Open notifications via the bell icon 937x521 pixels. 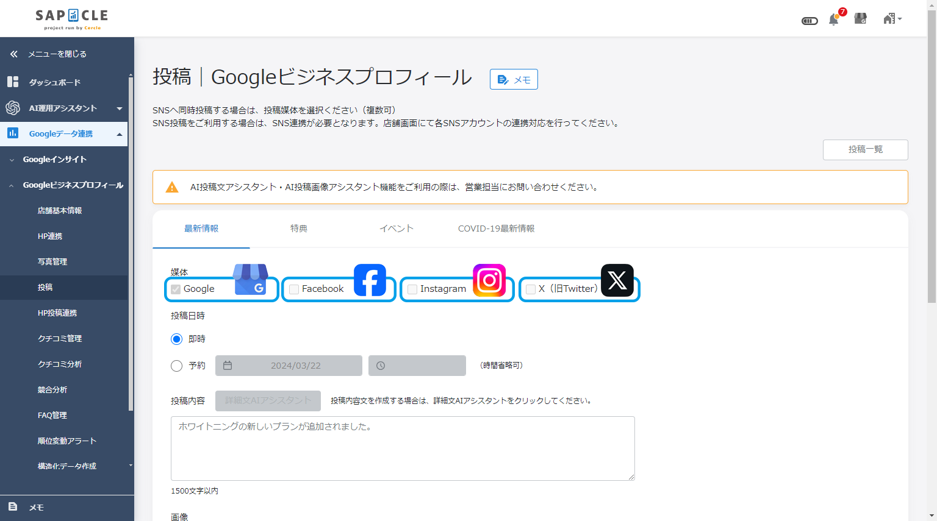[x=834, y=19]
